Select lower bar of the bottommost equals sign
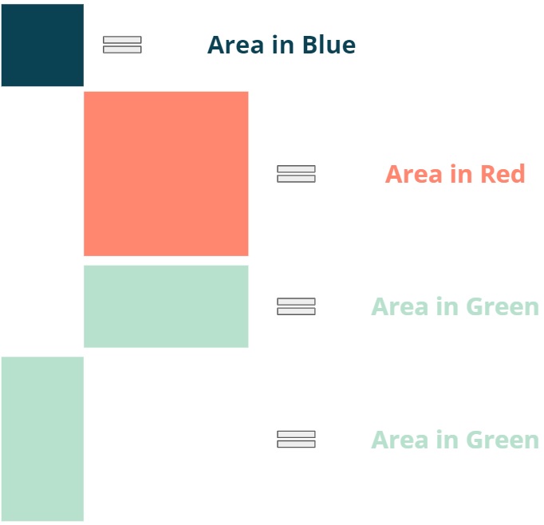 click(x=296, y=444)
